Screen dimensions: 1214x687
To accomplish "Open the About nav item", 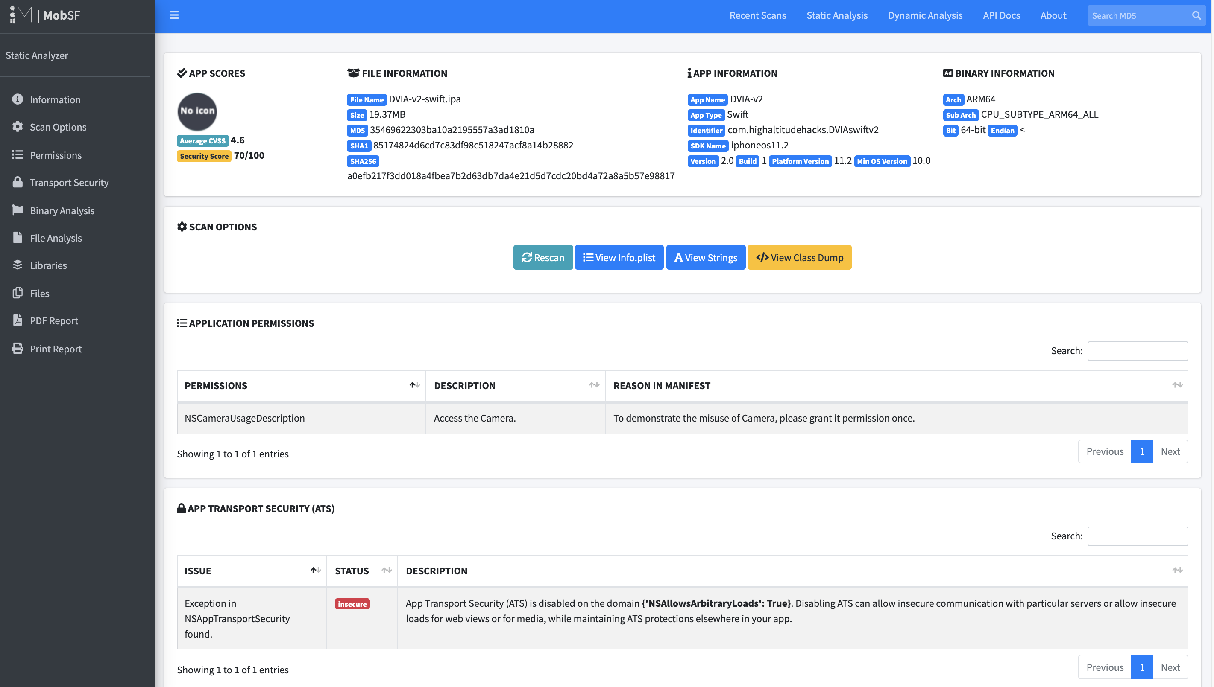I will point(1053,15).
